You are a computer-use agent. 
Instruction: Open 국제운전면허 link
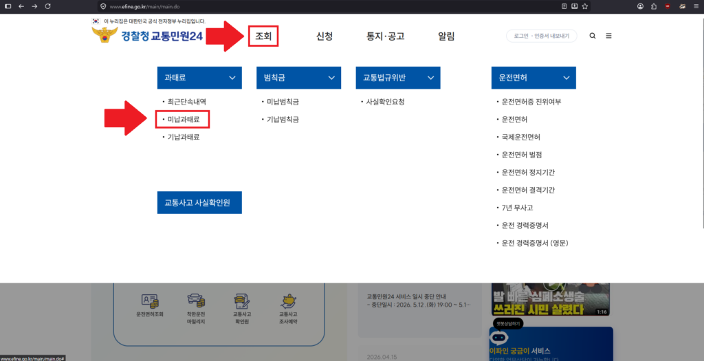click(521, 137)
